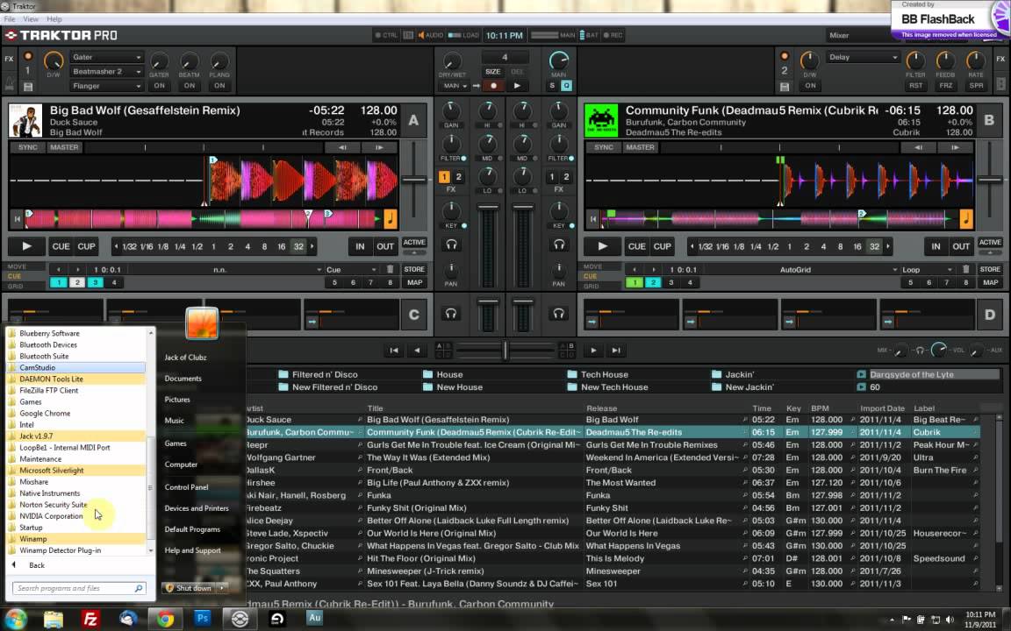Image resolution: width=1011 pixels, height=631 pixels.
Task: Open Native Instruments folder in Start menu
Action: (76, 493)
